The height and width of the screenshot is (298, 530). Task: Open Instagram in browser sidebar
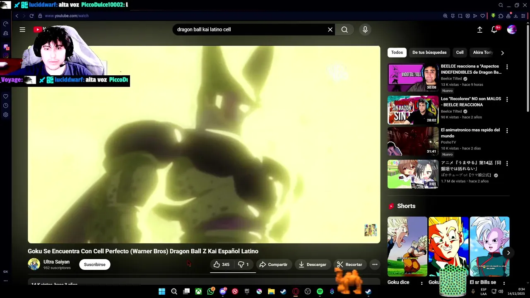[6, 55]
